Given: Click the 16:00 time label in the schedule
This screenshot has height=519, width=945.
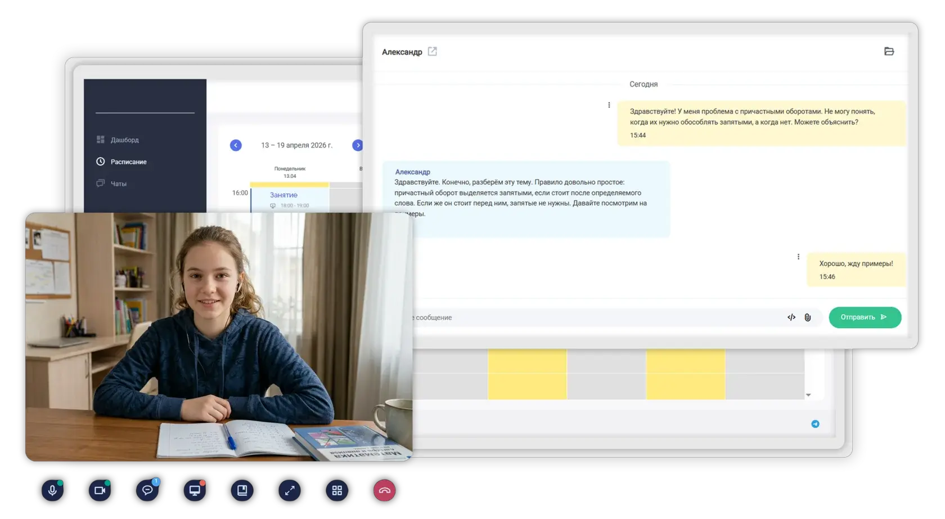Looking at the screenshot, I should click(240, 193).
